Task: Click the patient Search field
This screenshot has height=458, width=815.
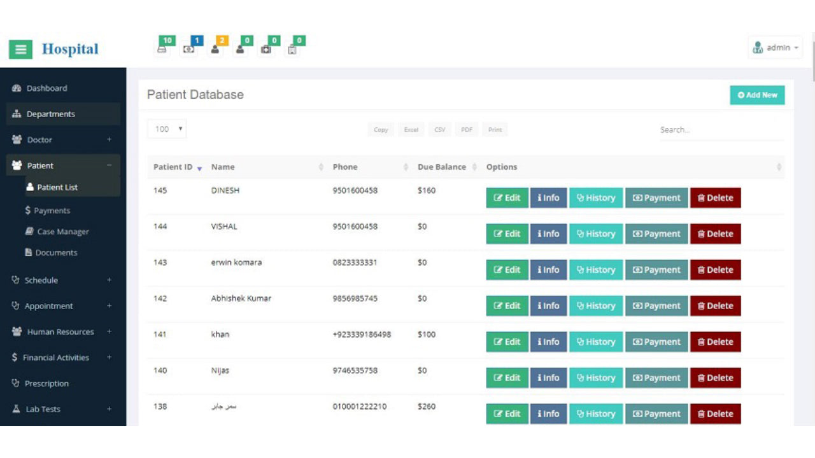Action: pos(719,130)
